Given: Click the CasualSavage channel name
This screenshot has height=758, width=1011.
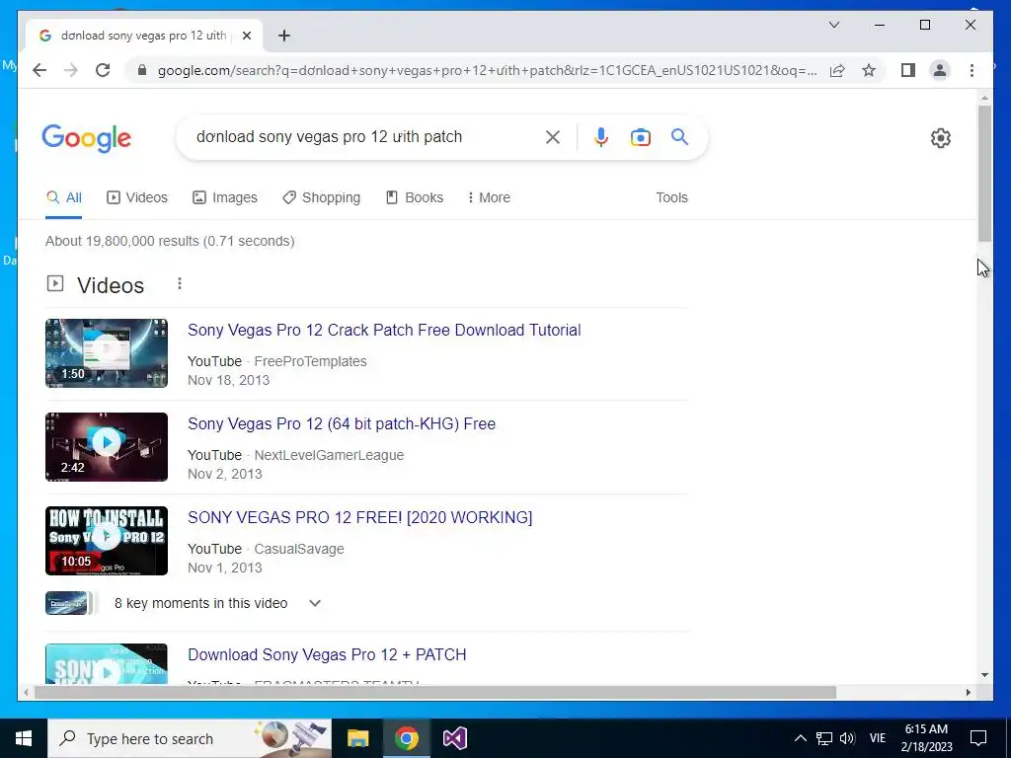Looking at the screenshot, I should [x=298, y=549].
